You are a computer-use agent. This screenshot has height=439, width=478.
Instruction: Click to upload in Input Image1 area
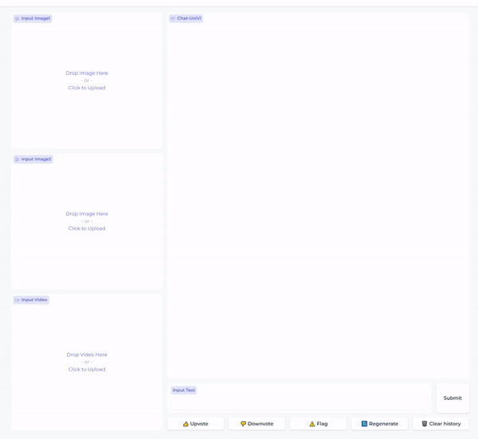pyautogui.click(x=87, y=88)
